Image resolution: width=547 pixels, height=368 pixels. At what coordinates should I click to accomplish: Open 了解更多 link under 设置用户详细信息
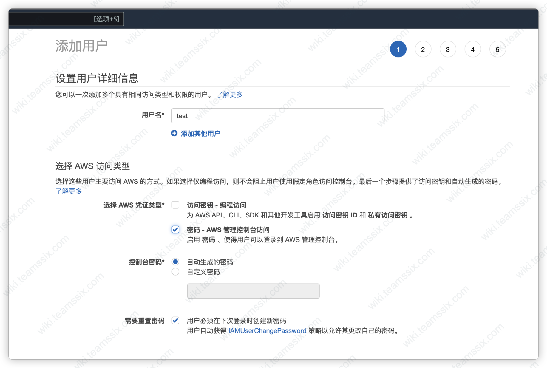pos(229,95)
